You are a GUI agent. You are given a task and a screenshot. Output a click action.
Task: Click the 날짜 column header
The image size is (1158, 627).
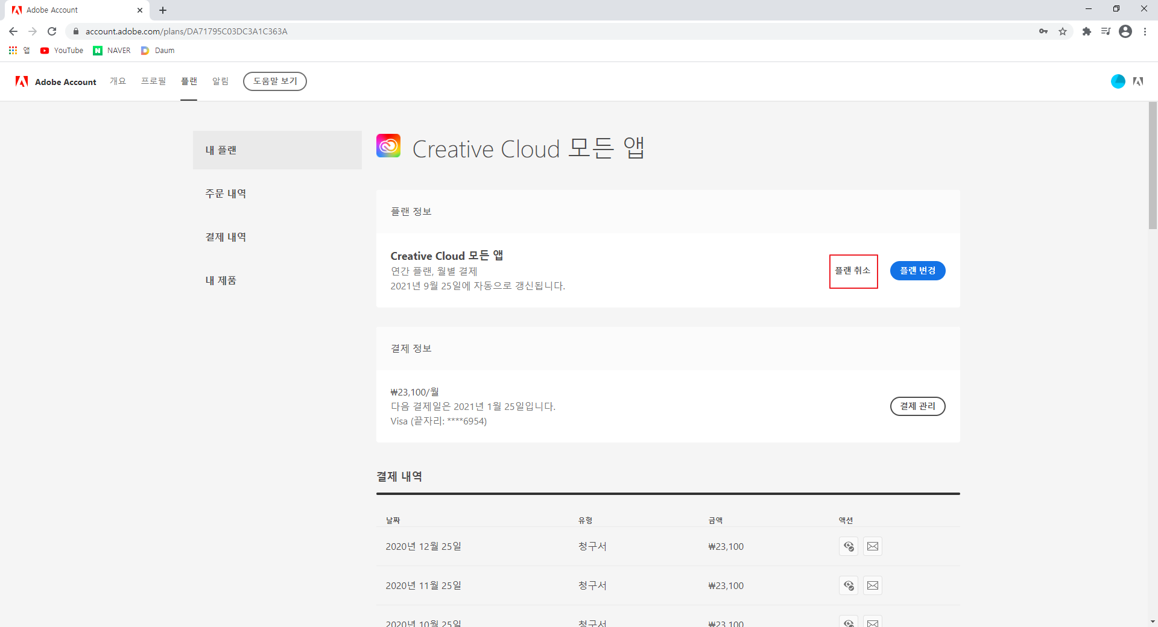(x=393, y=520)
